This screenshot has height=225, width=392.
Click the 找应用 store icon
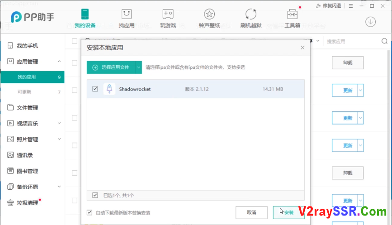[x=127, y=14]
